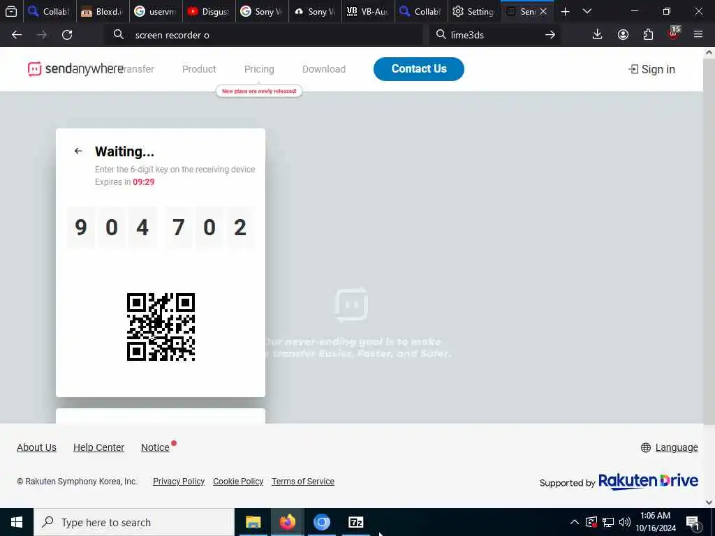
Task: Click the page scrollbar up arrow
Action: (709, 52)
